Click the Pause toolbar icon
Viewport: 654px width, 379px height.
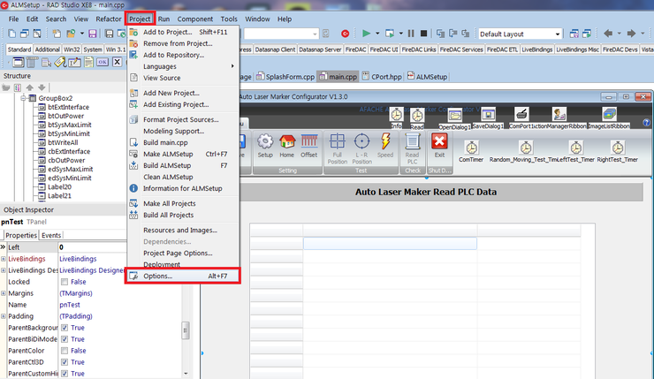[x=411, y=34]
